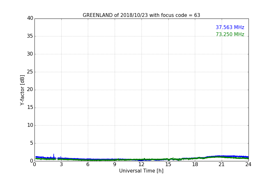The width and height of the screenshot is (276, 184).
Task: Click the x-axis tick label '21'
Action: click(x=222, y=165)
